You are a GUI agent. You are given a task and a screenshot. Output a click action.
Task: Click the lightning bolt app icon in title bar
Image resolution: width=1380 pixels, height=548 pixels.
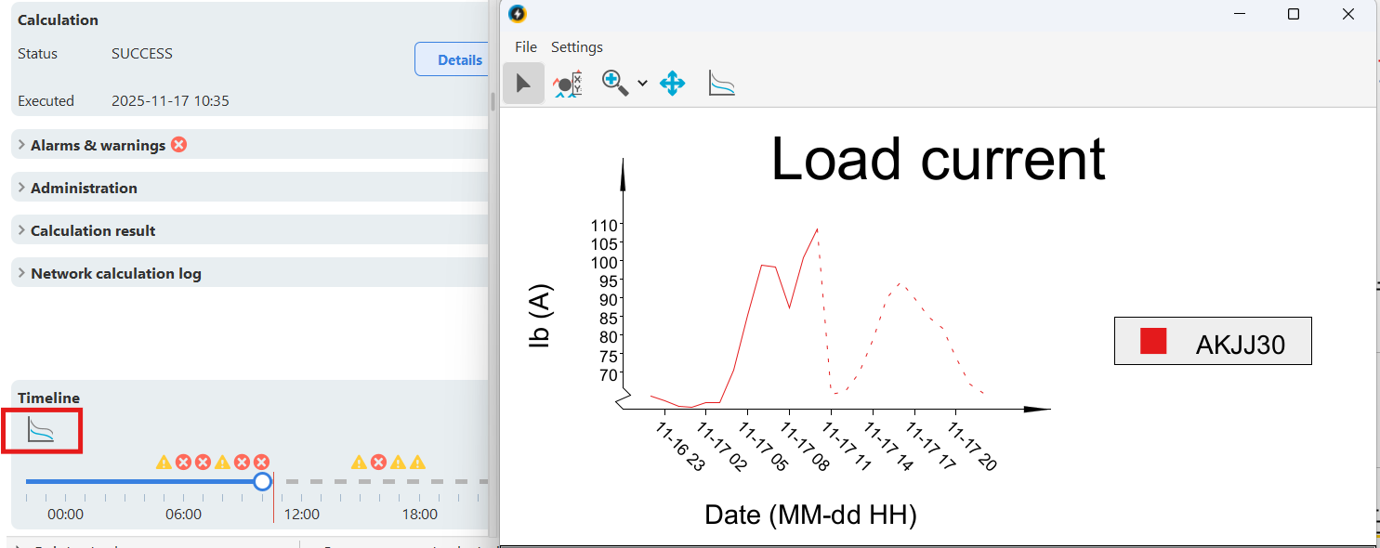(518, 14)
